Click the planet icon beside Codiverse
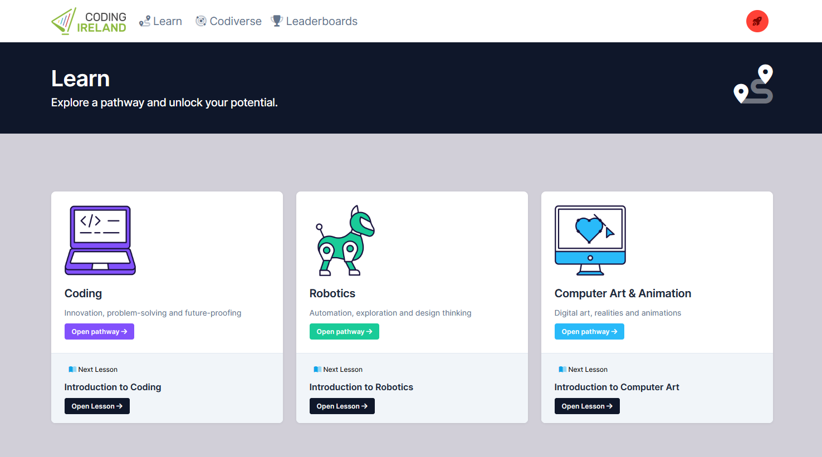This screenshot has width=822, height=457. tap(200, 21)
